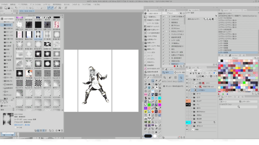
Task: Select the Layer Move sub tool group
Action: (x=179, y=72)
